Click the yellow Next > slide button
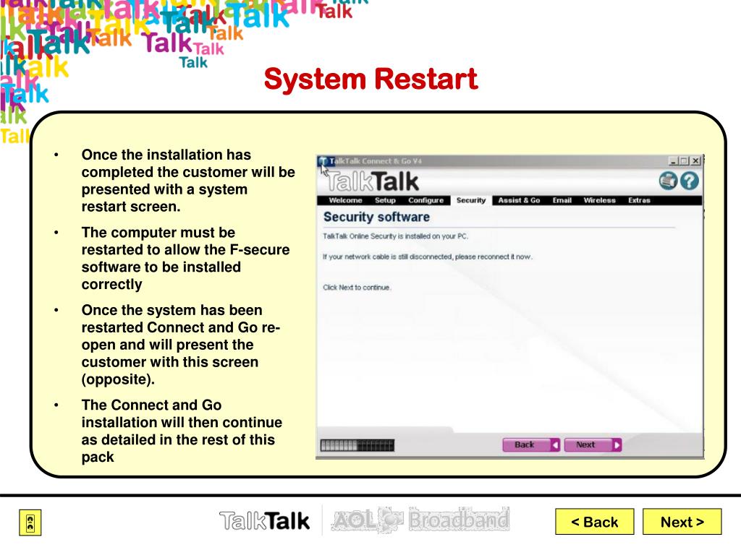The height and width of the screenshot is (555, 741). pos(682,522)
